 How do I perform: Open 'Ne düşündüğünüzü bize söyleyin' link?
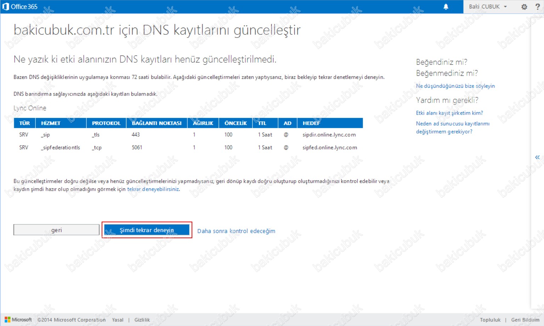pos(455,86)
